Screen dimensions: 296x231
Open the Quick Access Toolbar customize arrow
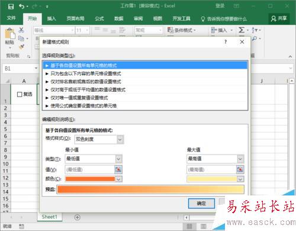click(x=47, y=7)
